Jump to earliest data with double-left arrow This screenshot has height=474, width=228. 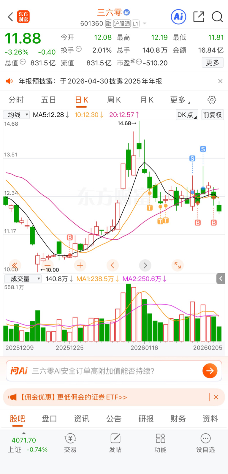point(15,265)
